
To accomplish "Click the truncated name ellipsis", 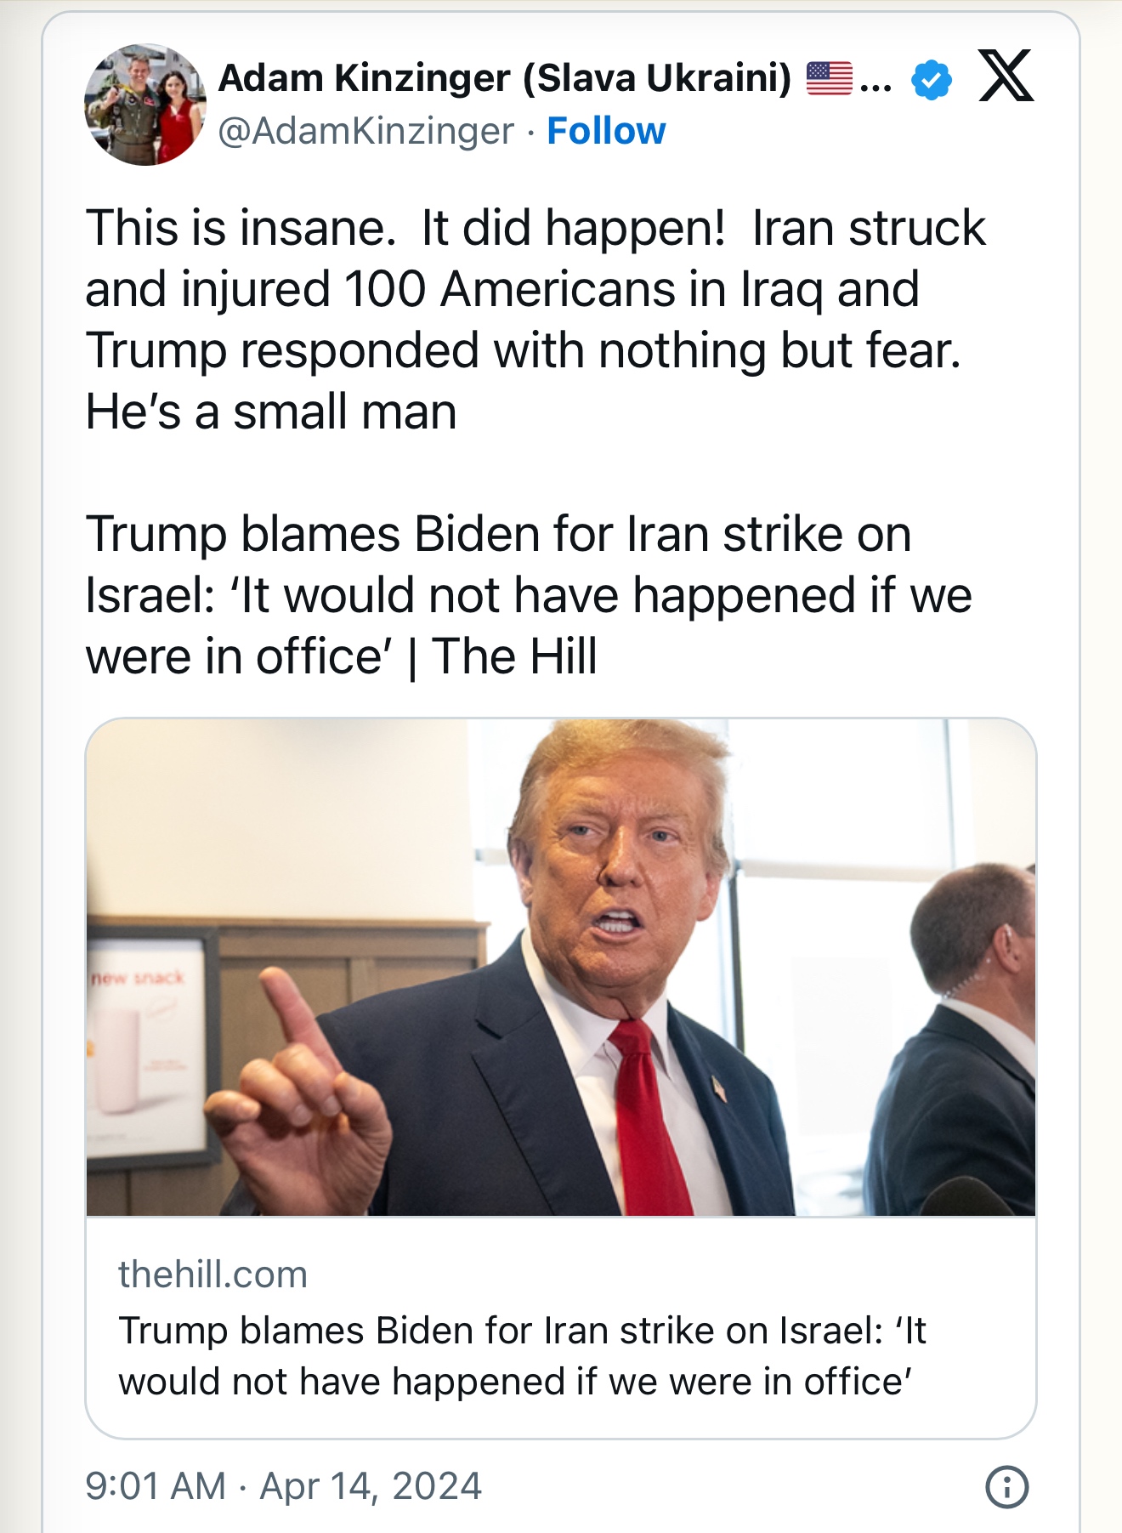I will point(875,82).
